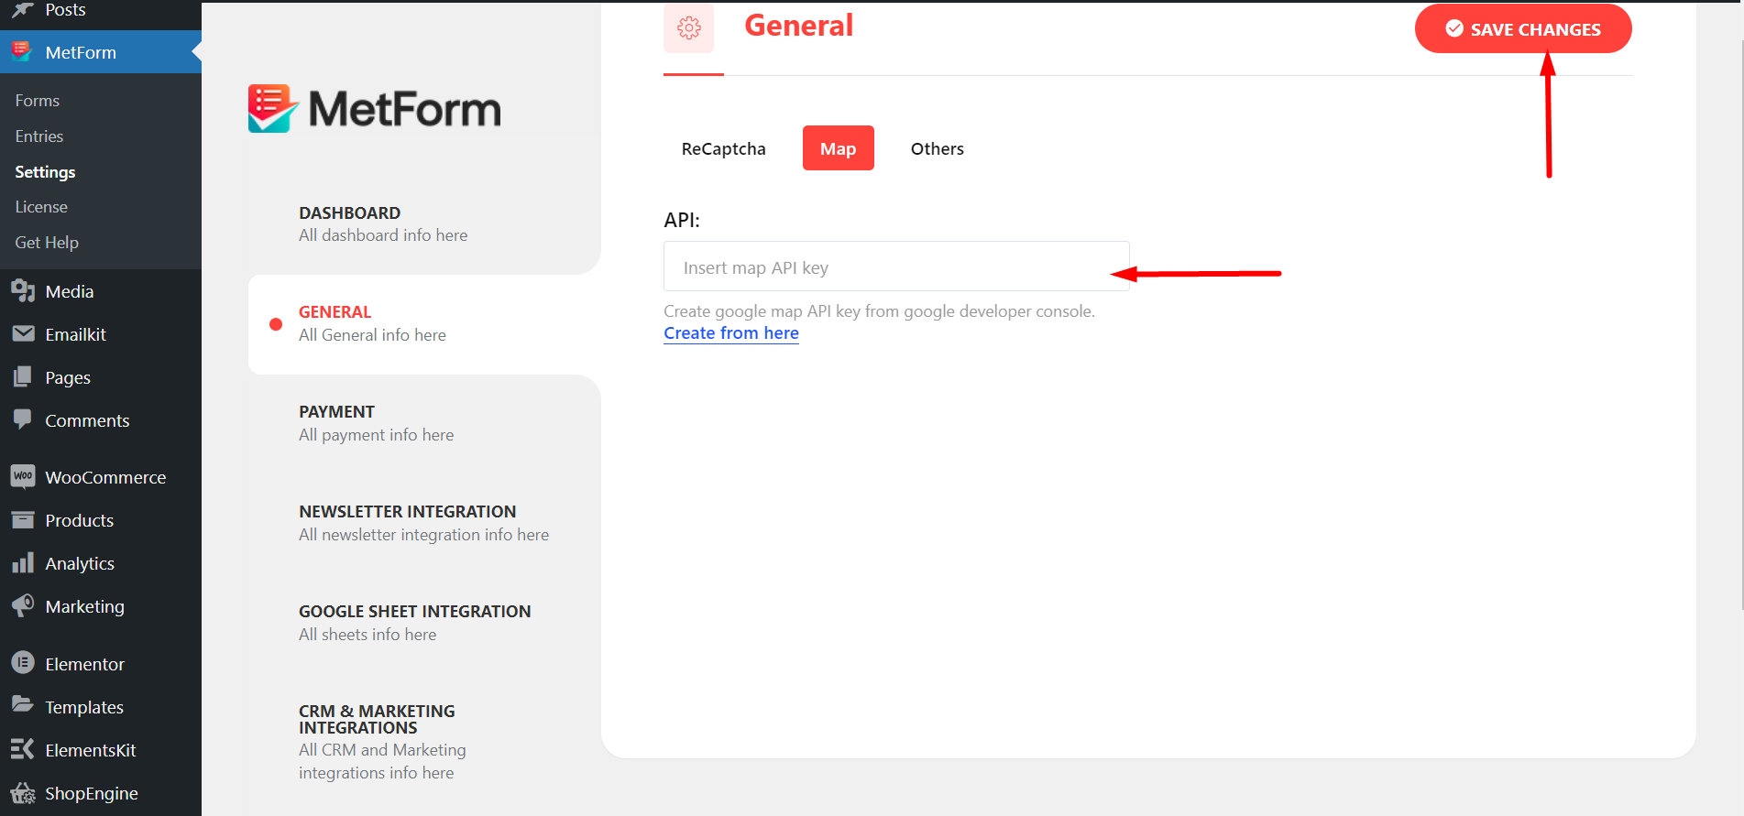Click the Emailkit envelope icon
Screen dimensions: 1744x816
23,334
